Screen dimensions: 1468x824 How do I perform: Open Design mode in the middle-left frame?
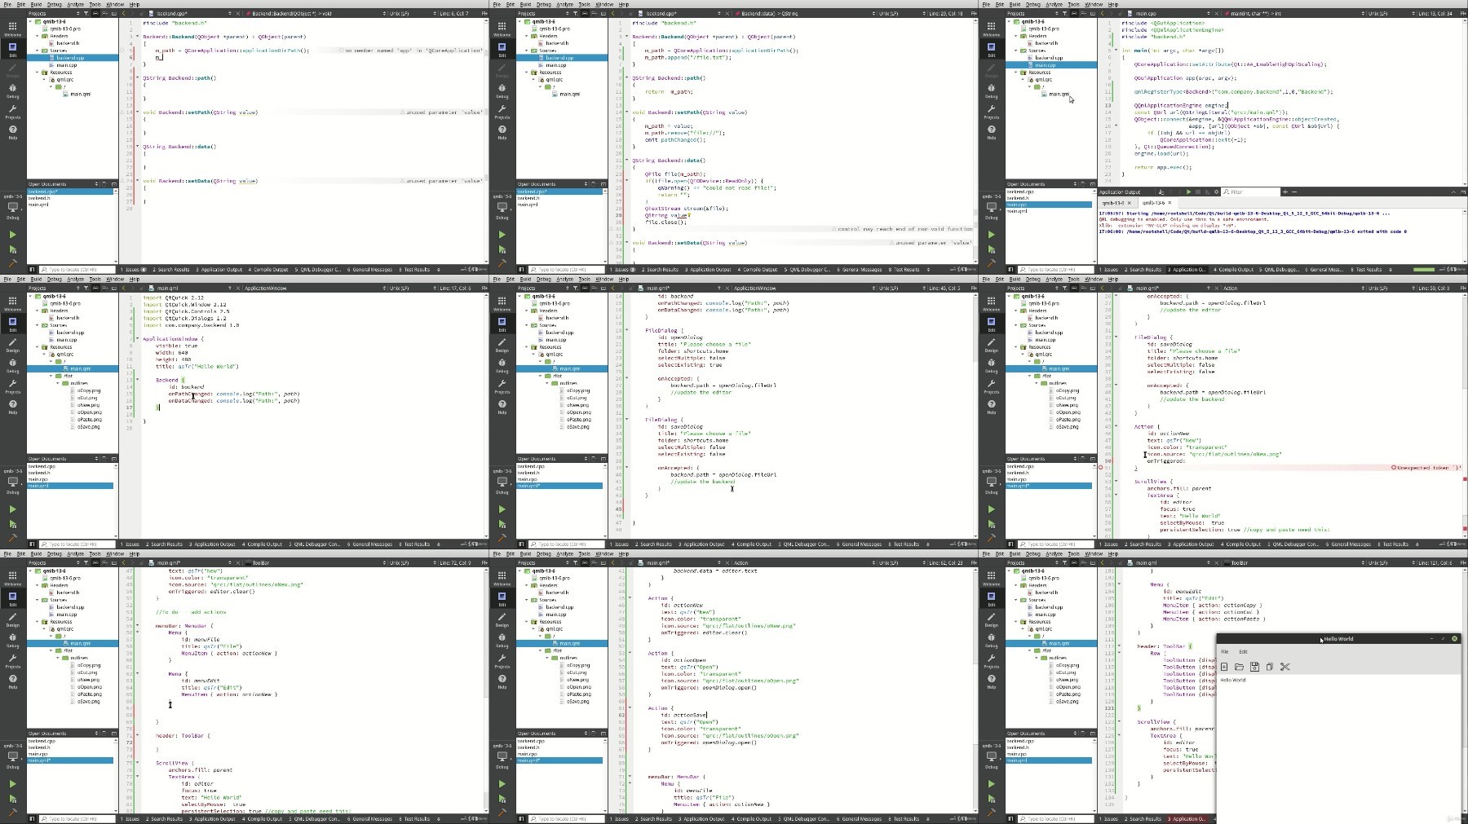point(12,345)
